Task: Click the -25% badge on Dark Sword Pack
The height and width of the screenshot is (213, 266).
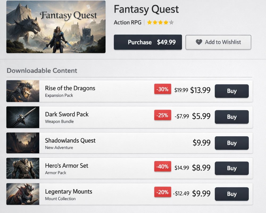Action: tap(163, 115)
